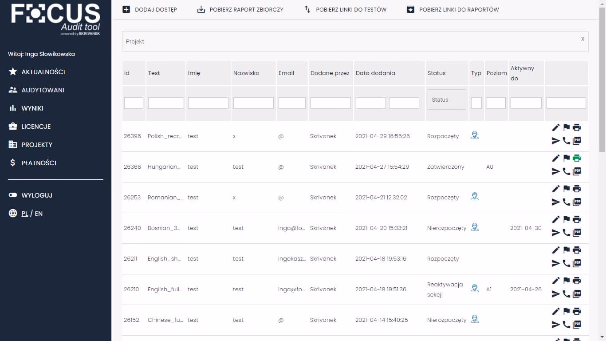Screen dimensions: 606x341
Task: Focus the Nazwisko filter input field
Action: 253,103
